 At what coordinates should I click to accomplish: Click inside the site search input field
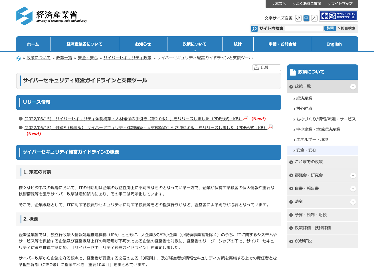click(304, 28)
